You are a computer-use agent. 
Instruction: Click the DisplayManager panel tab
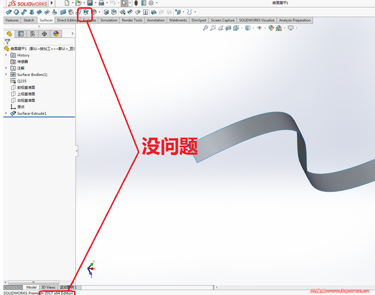[56, 34]
